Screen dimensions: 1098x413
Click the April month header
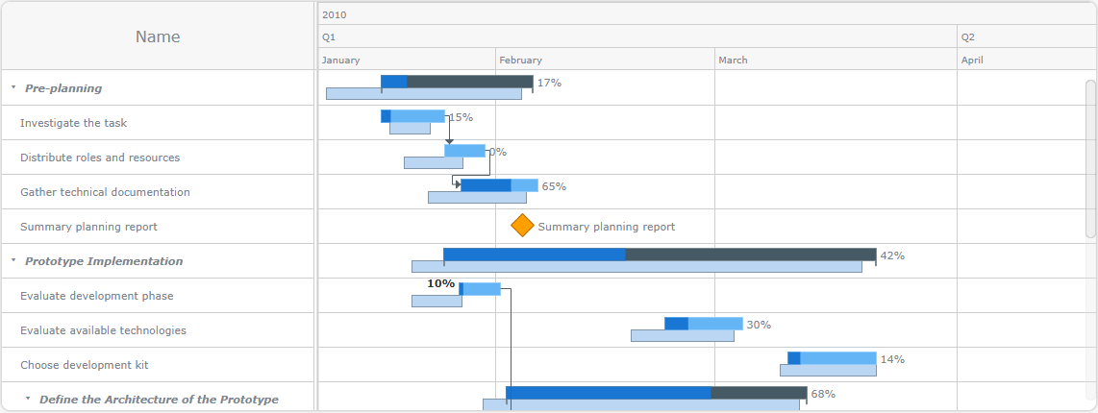pyautogui.click(x=972, y=60)
